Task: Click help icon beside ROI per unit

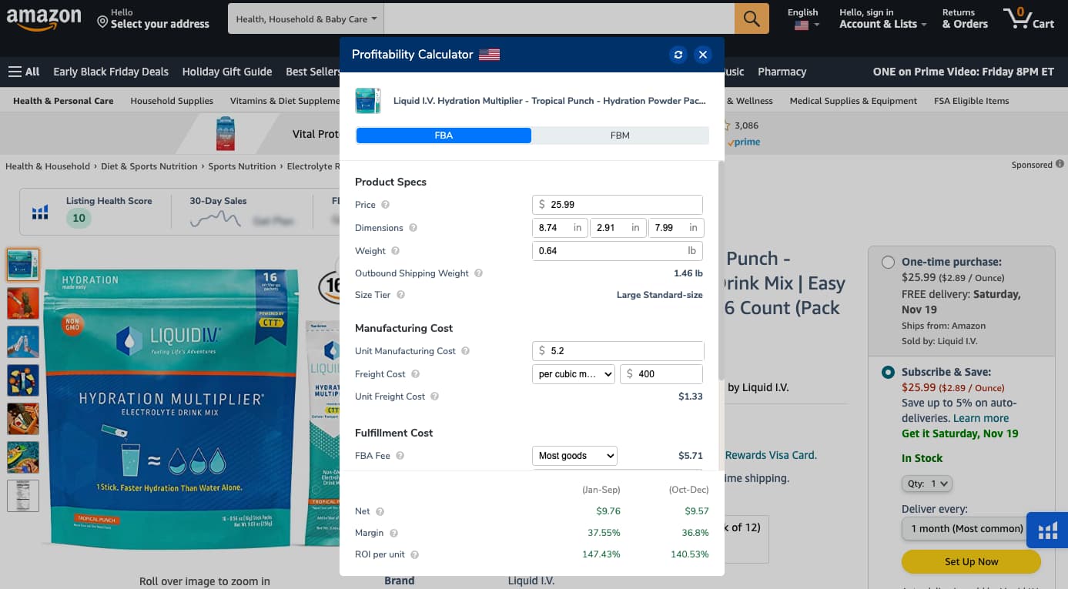Action: pos(415,554)
